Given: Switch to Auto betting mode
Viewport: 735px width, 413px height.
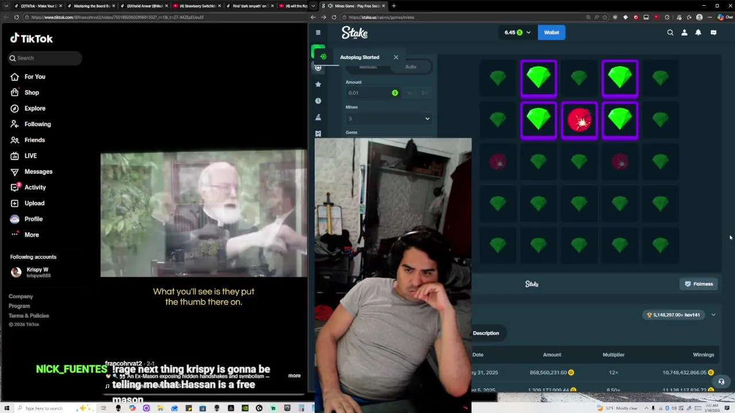Looking at the screenshot, I should (411, 67).
